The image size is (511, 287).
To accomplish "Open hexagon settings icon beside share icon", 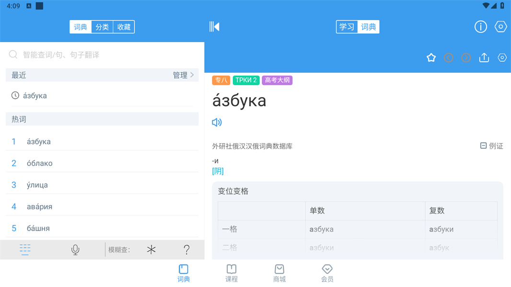I will pyautogui.click(x=502, y=57).
